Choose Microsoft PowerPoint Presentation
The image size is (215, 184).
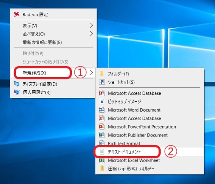(x=150, y=127)
